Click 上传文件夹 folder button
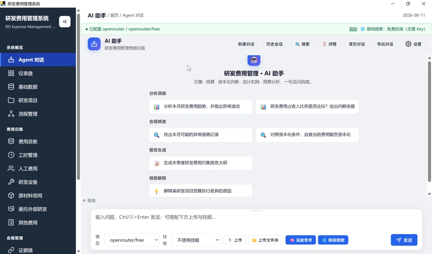432x254 pixels. 265,240
